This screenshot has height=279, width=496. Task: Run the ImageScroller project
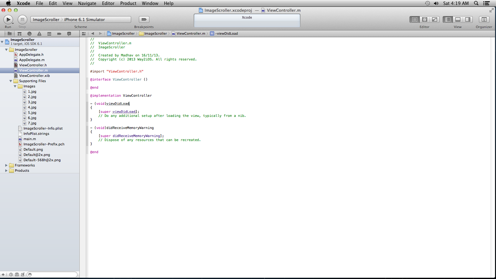8,20
